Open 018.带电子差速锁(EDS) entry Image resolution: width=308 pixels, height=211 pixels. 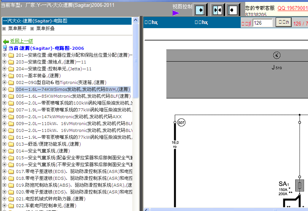click(74, 178)
